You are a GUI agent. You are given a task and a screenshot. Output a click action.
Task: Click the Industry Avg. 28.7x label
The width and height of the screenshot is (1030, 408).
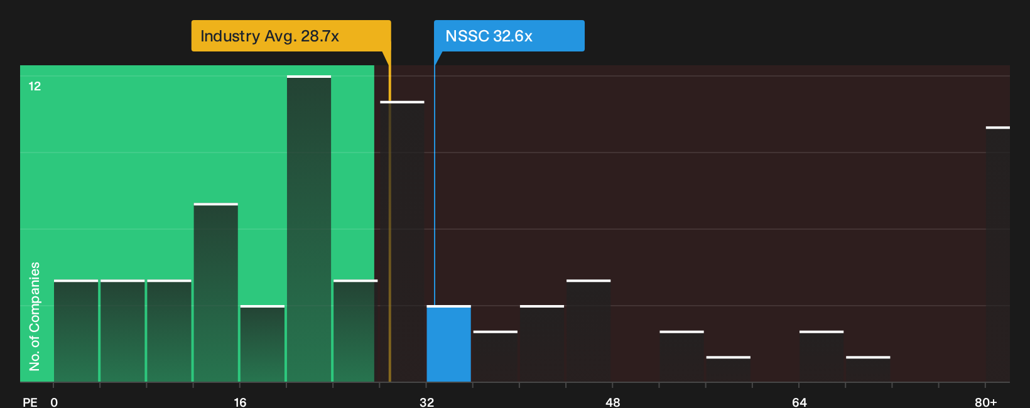(x=291, y=36)
